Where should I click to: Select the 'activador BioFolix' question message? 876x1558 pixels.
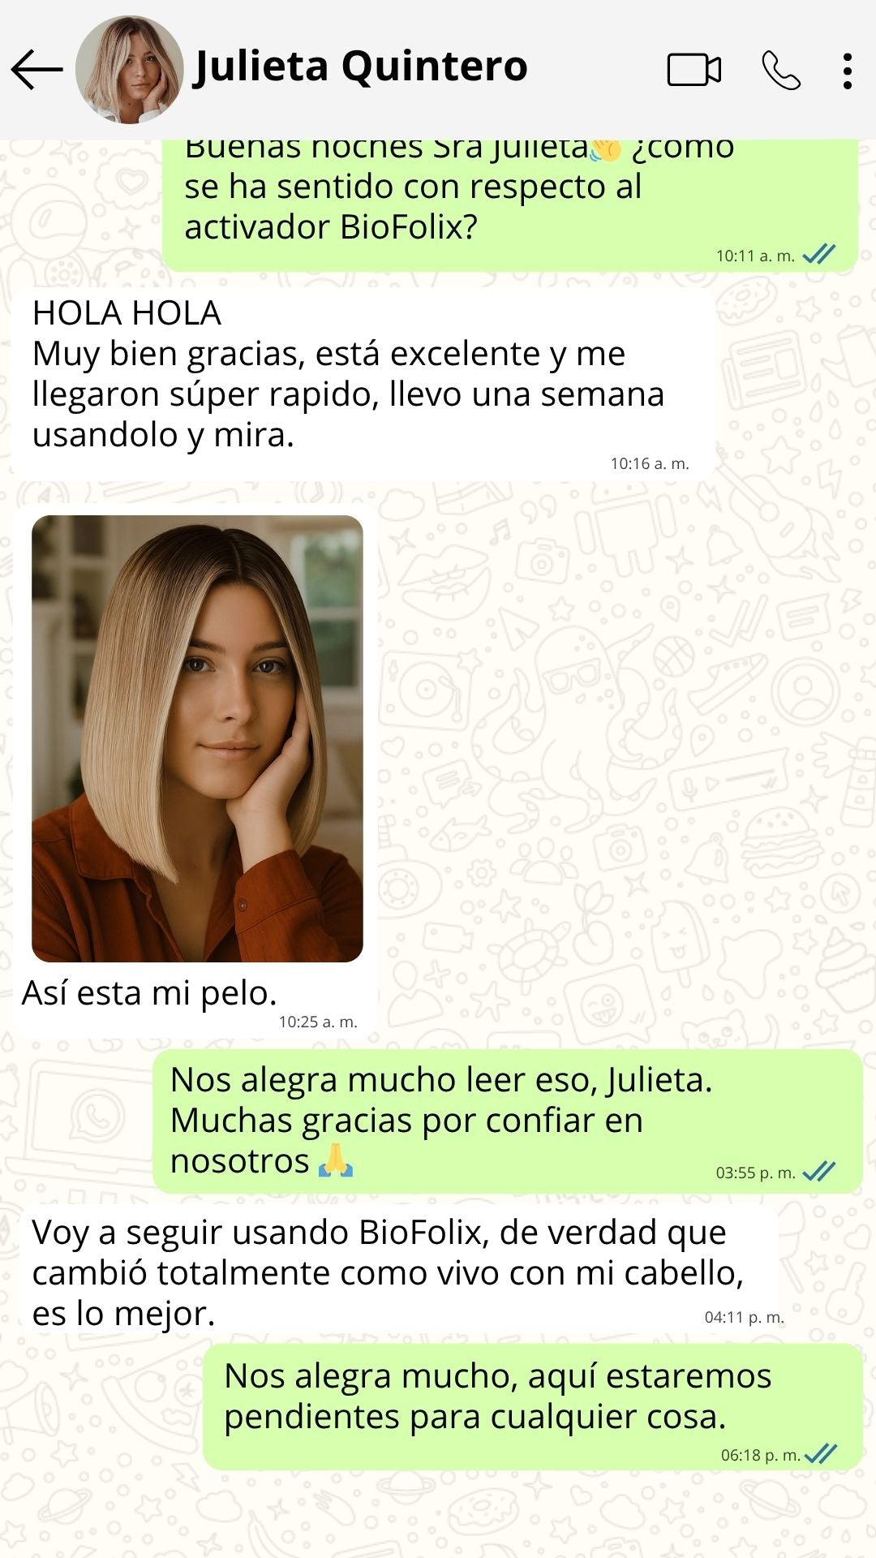point(510,204)
